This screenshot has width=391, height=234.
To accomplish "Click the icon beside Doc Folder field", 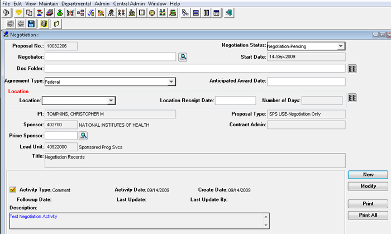I will point(352,69).
